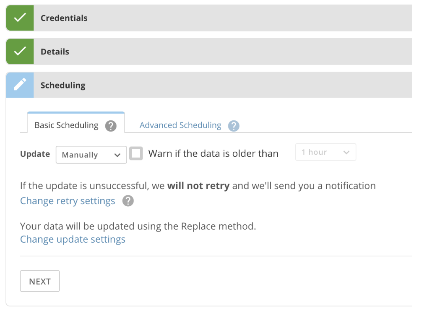Viewport: 427px width, 332px height.
Task: Click the 'will not retry' bold text
Action: click(x=198, y=186)
